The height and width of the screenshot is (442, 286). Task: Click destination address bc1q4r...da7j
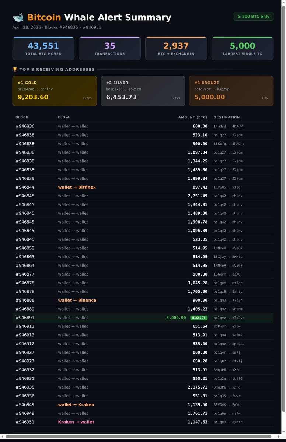(227, 352)
